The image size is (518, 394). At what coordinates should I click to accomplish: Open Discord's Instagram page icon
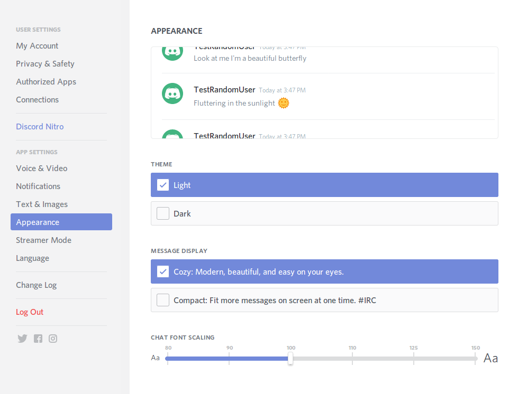pos(53,339)
